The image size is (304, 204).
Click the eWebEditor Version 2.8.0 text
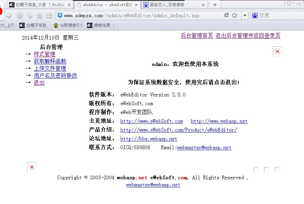(153, 95)
